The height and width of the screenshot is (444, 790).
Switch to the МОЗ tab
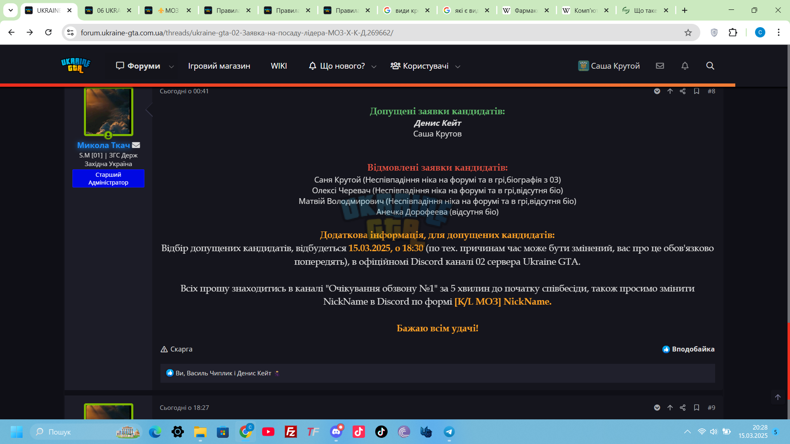pyautogui.click(x=167, y=10)
